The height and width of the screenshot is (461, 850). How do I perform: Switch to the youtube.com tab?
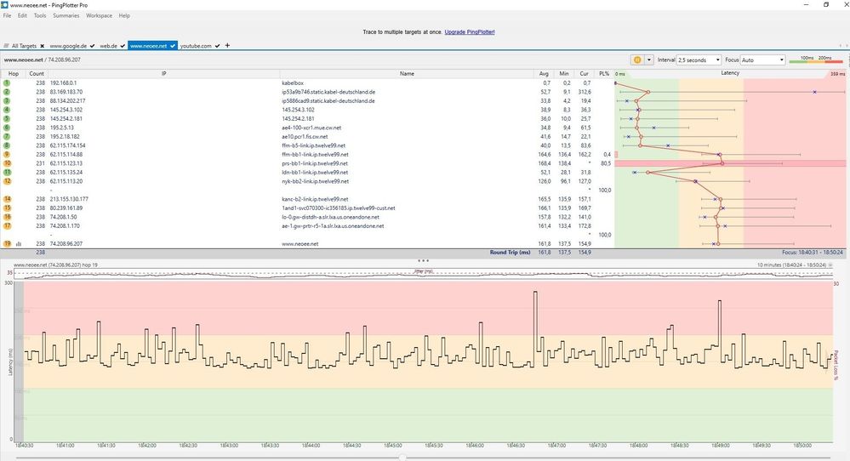[x=196, y=46]
